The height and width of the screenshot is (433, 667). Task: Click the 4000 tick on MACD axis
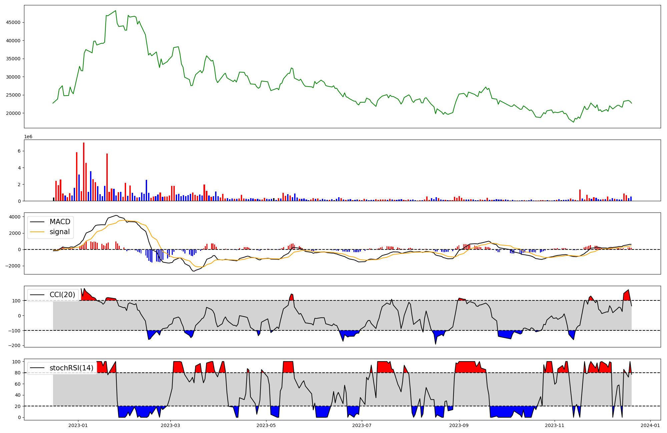coord(15,217)
